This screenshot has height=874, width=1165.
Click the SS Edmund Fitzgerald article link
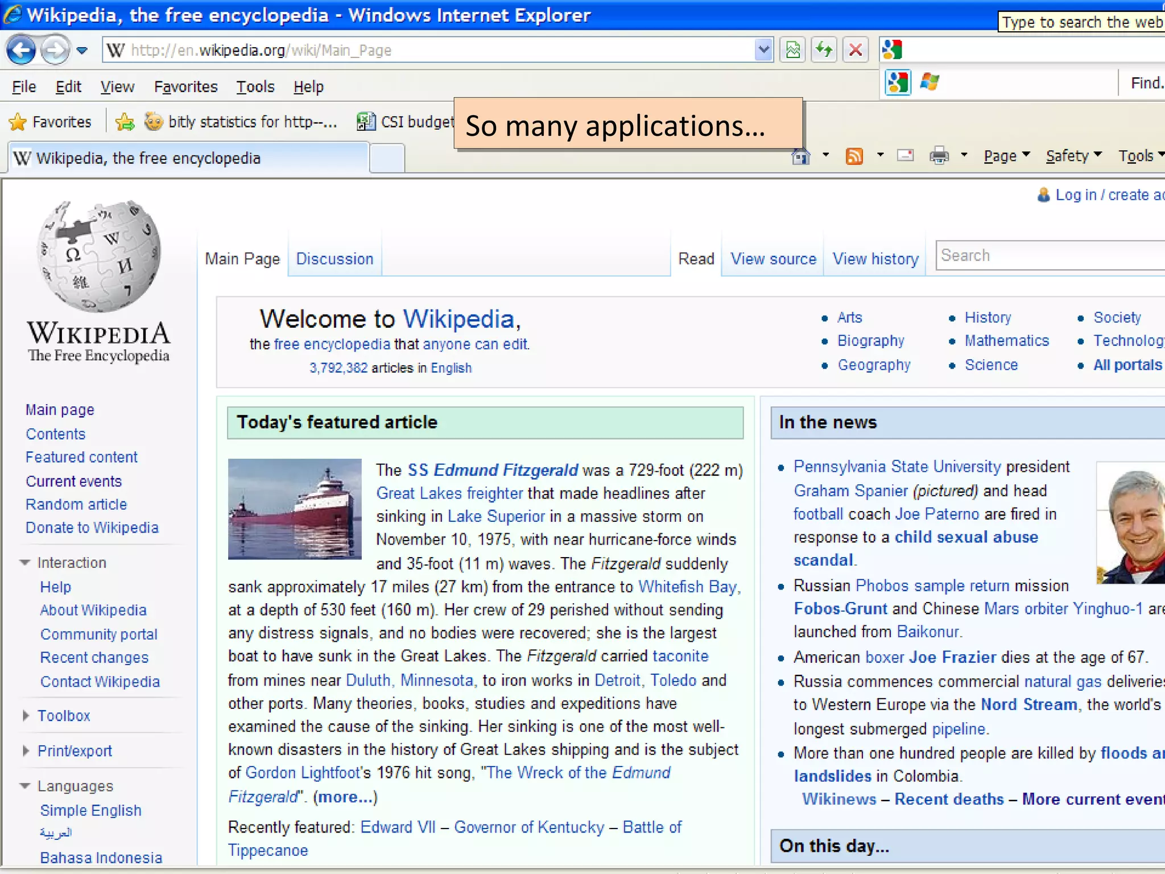point(493,470)
